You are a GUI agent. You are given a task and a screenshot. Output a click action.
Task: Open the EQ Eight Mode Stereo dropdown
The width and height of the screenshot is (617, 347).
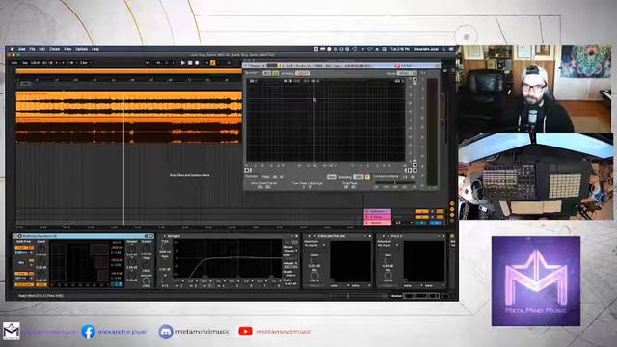290,251
